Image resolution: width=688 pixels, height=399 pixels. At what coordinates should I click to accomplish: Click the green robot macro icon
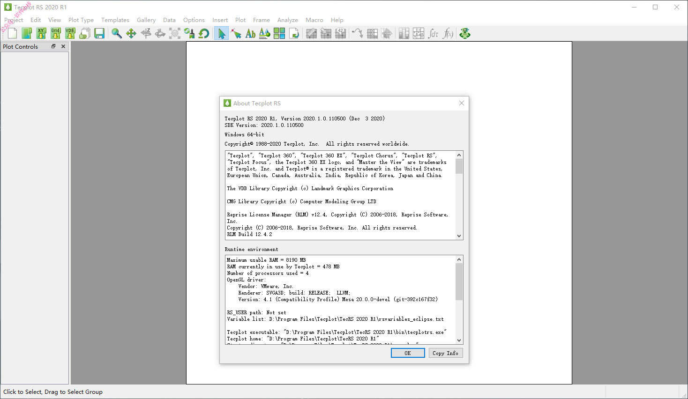pos(465,33)
